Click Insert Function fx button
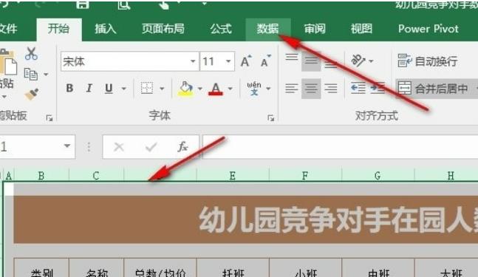Viewport: 478px width, 277px height. (x=183, y=147)
